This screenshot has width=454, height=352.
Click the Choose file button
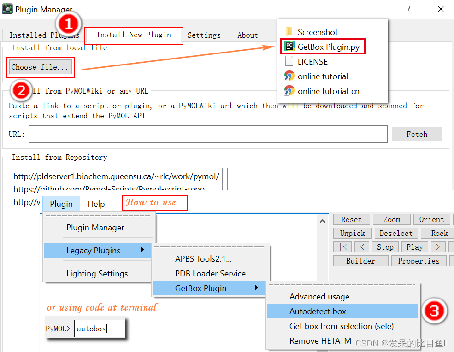pos(40,67)
